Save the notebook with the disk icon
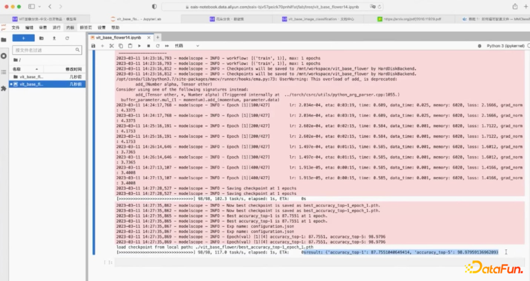 93,46
